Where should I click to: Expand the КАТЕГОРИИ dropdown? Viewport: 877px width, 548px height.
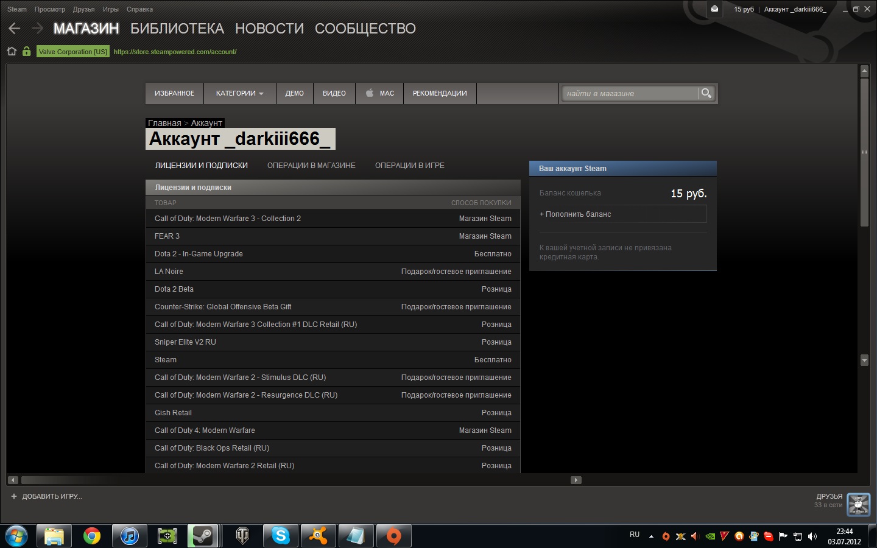[x=240, y=93]
